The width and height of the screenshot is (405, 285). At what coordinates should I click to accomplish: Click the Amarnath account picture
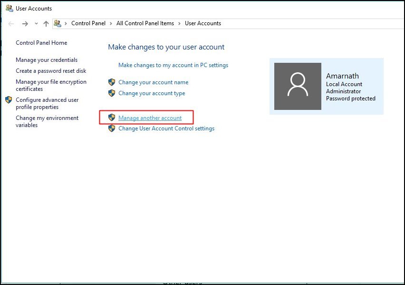coord(298,87)
